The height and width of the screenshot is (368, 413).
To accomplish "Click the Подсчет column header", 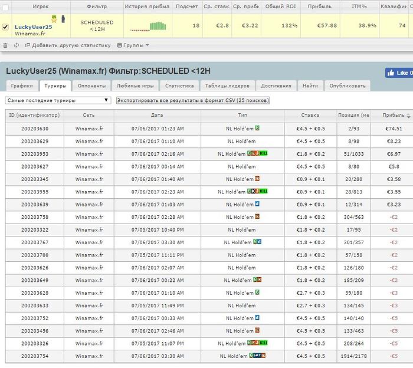I will point(187,6).
